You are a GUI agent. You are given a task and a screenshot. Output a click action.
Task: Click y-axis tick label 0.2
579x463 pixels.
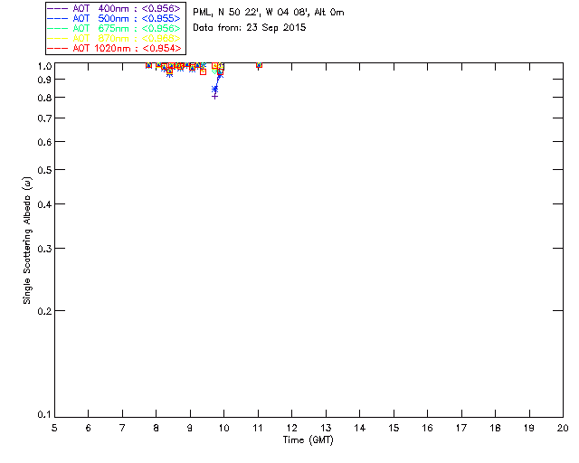tap(44, 311)
